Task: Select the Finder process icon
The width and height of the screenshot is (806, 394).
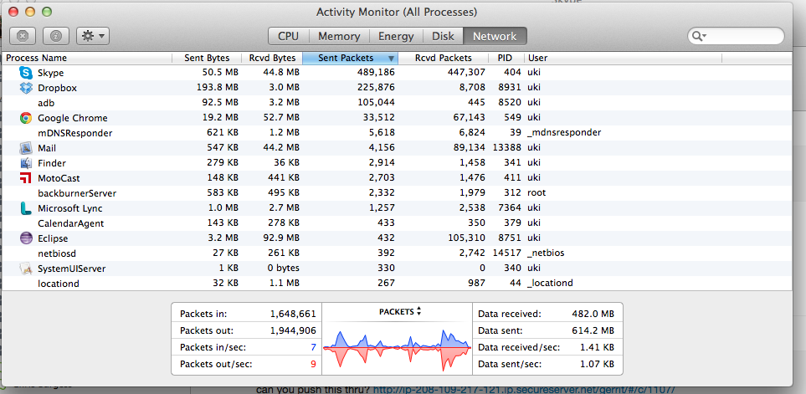Action: [26, 163]
